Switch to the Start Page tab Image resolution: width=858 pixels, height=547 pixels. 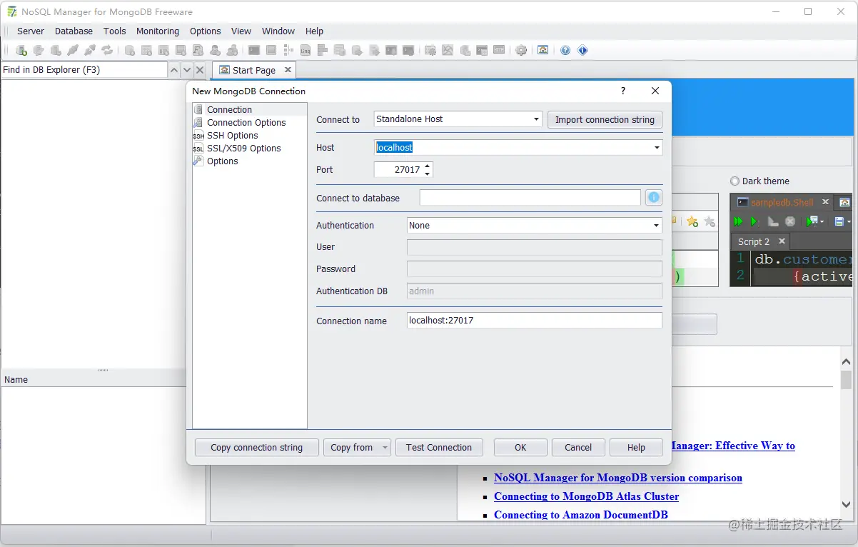point(253,70)
